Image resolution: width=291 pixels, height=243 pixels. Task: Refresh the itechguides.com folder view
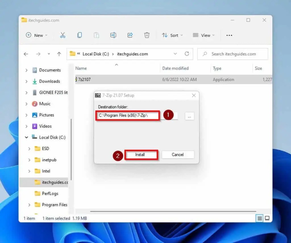pyautogui.click(x=187, y=54)
